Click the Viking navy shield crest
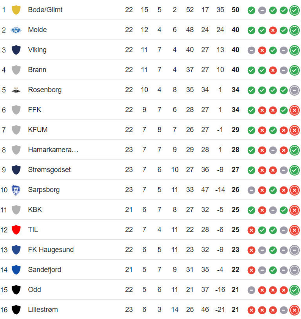The height and width of the screenshot is (319, 301). pyautogui.click(x=16, y=50)
